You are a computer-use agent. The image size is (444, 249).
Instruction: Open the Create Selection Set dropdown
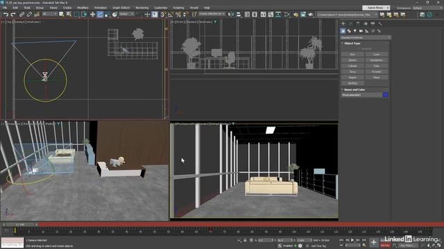pyautogui.click(x=212, y=14)
